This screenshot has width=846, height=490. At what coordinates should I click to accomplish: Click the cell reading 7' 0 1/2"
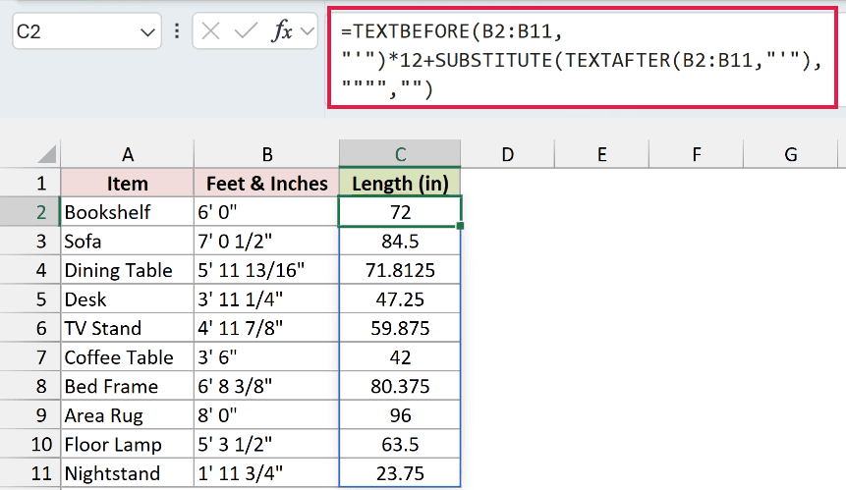(266, 241)
